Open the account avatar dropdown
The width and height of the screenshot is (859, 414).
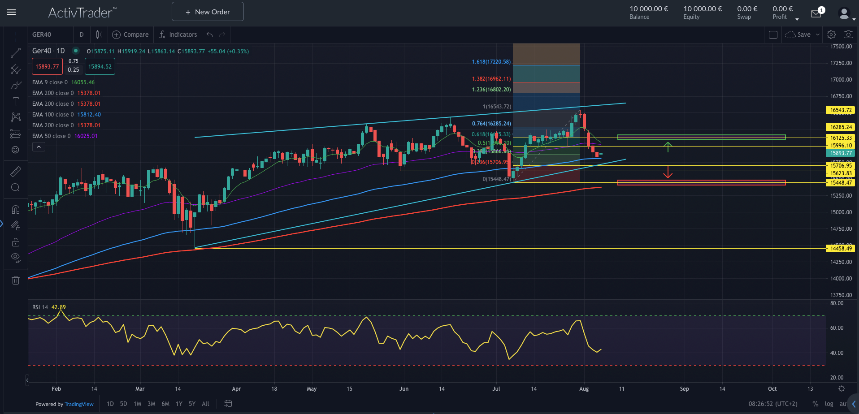845,13
